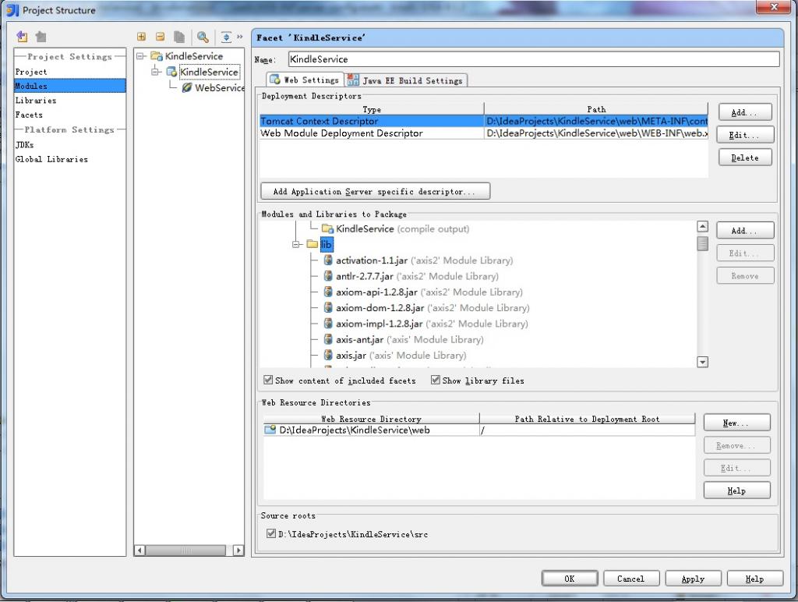The width and height of the screenshot is (798, 602).
Task: Click the Path column header
Action: (x=596, y=109)
